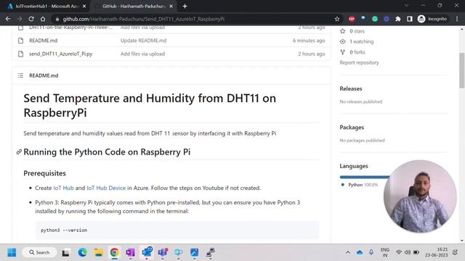The height and width of the screenshot is (261, 465).
Task: Open the 0 forks link
Action: point(352,52)
